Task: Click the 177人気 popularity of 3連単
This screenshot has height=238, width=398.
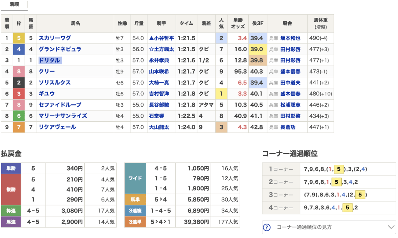Action: (x=228, y=222)
